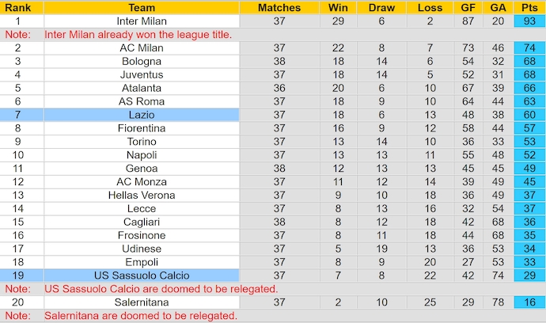This screenshot has width=546, height=323.
Task: Select the Atalanta team name
Action: [x=142, y=88]
